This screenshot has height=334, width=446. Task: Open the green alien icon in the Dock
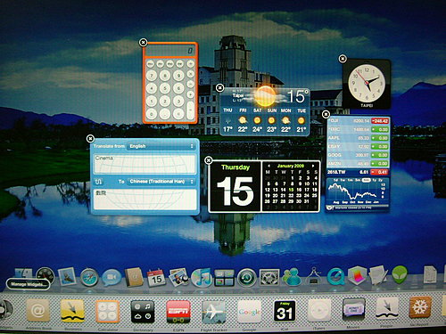tap(400, 274)
